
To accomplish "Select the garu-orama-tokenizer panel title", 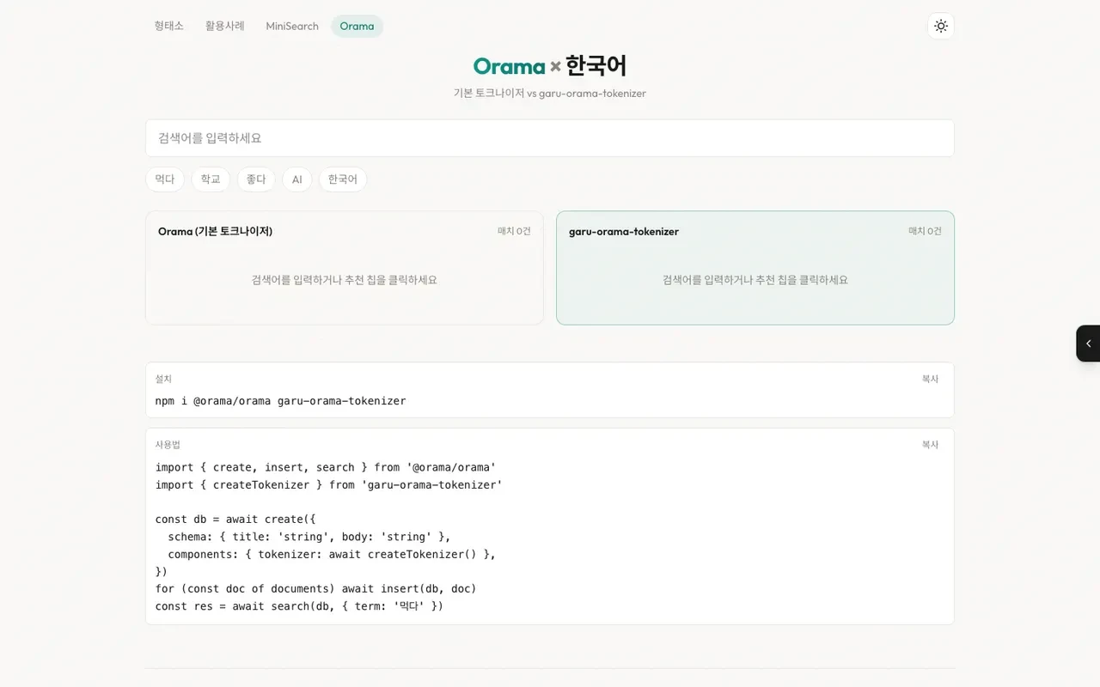I will pyautogui.click(x=624, y=231).
